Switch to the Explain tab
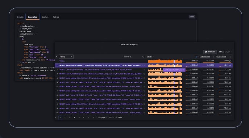The width and height of the screenshot is (249, 138). [45, 17]
